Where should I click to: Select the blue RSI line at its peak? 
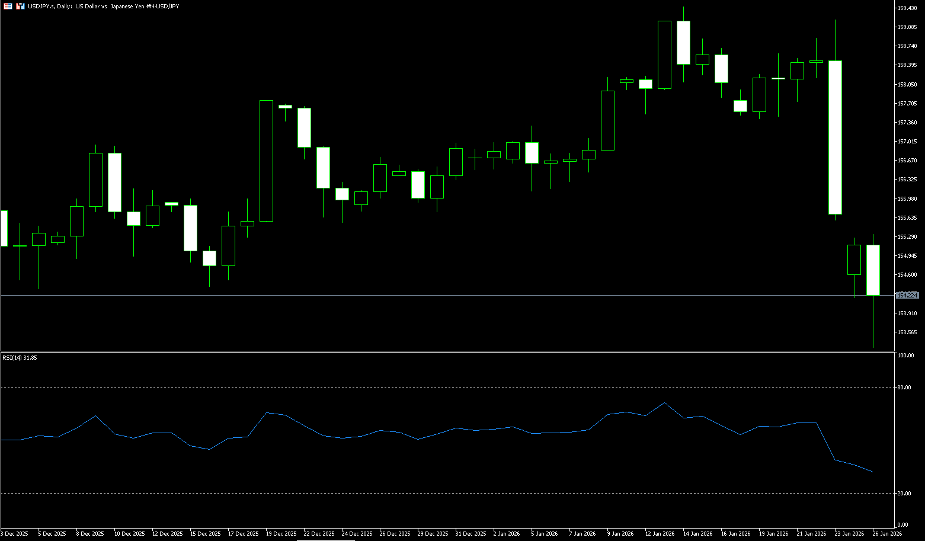click(x=664, y=403)
